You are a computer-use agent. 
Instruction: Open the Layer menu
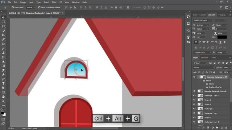click(x=31, y=2)
